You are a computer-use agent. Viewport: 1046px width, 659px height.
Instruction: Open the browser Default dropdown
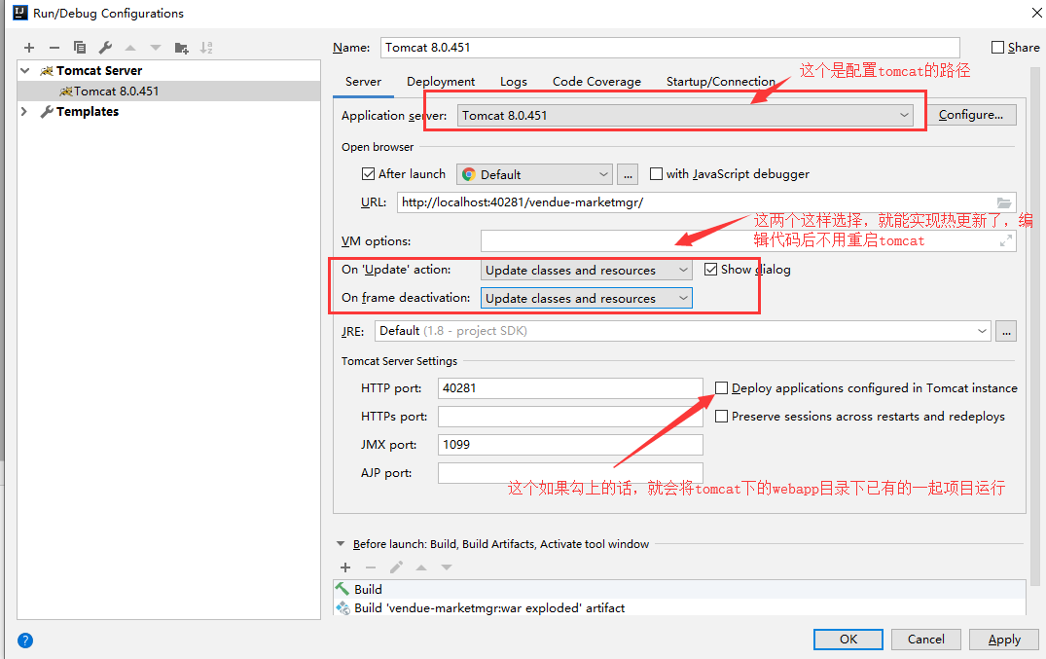pyautogui.click(x=534, y=174)
